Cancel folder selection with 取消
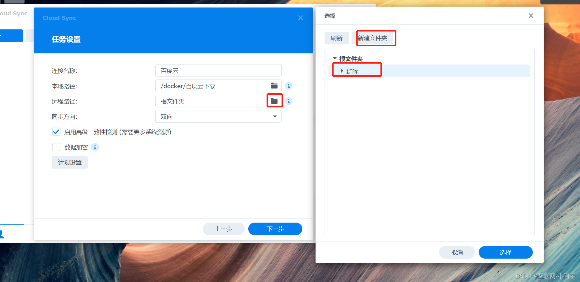580x282 pixels. click(x=457, y=252)
